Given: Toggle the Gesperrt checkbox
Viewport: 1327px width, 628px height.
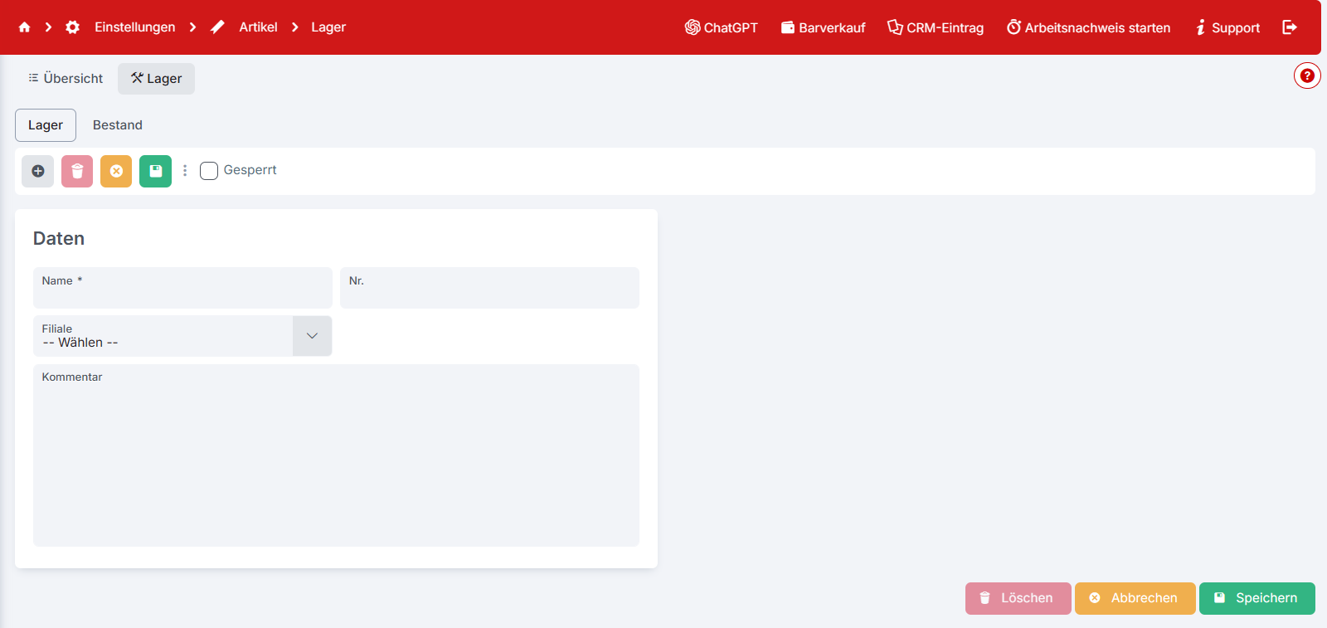Looking at the screenshot, I should 209,171.
